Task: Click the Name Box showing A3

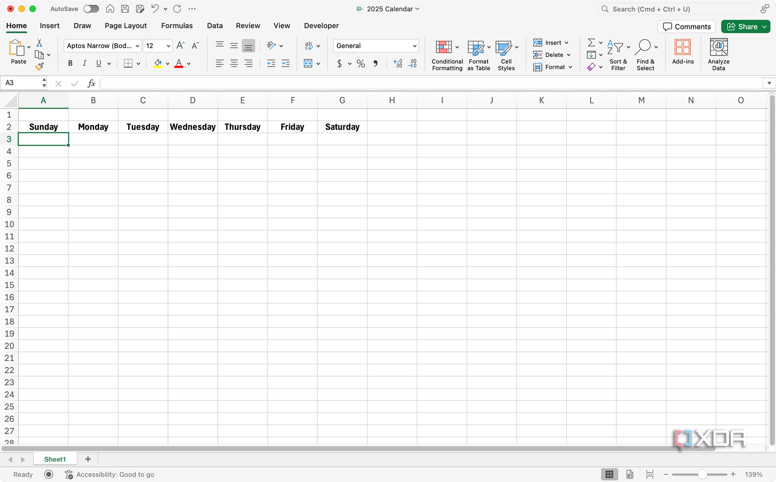Action: pos(21,83)
